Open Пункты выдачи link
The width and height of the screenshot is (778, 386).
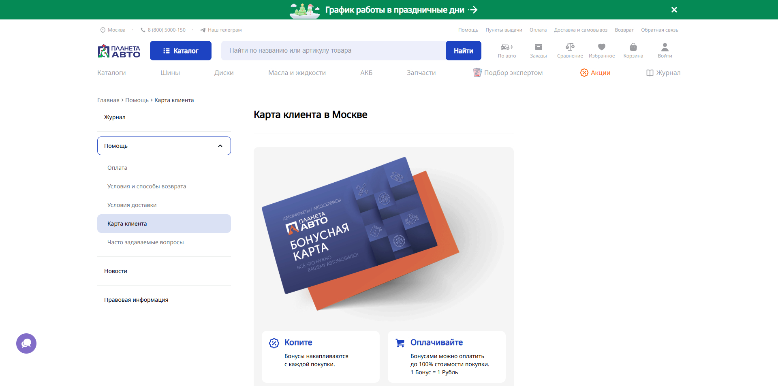[x=504, y=30]
